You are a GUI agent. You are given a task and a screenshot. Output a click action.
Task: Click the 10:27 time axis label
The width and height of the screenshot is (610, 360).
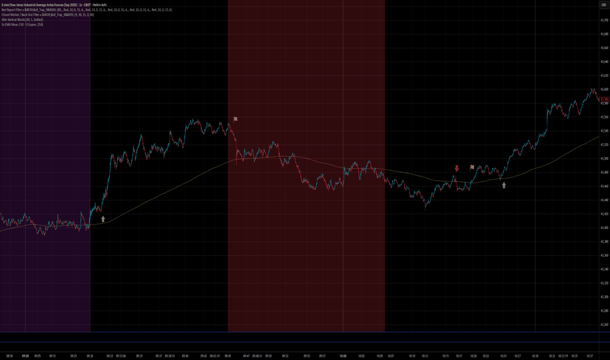pos(518,356)
